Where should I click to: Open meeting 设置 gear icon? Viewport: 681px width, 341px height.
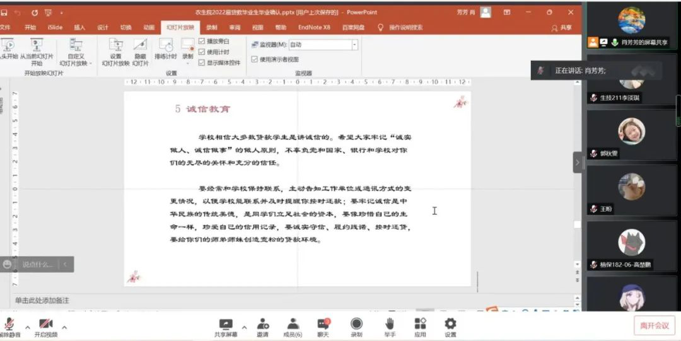[450, 324]
